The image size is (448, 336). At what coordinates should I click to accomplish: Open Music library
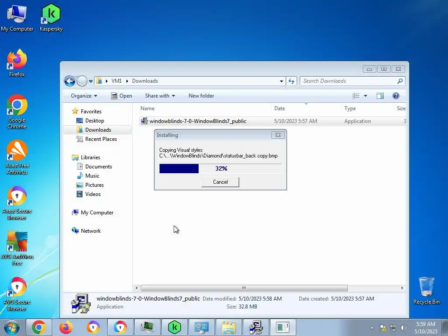tap(92, 176)
